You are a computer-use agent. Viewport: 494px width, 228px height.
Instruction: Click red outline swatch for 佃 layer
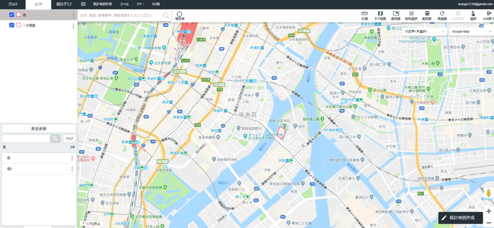[x=19, y=14]
